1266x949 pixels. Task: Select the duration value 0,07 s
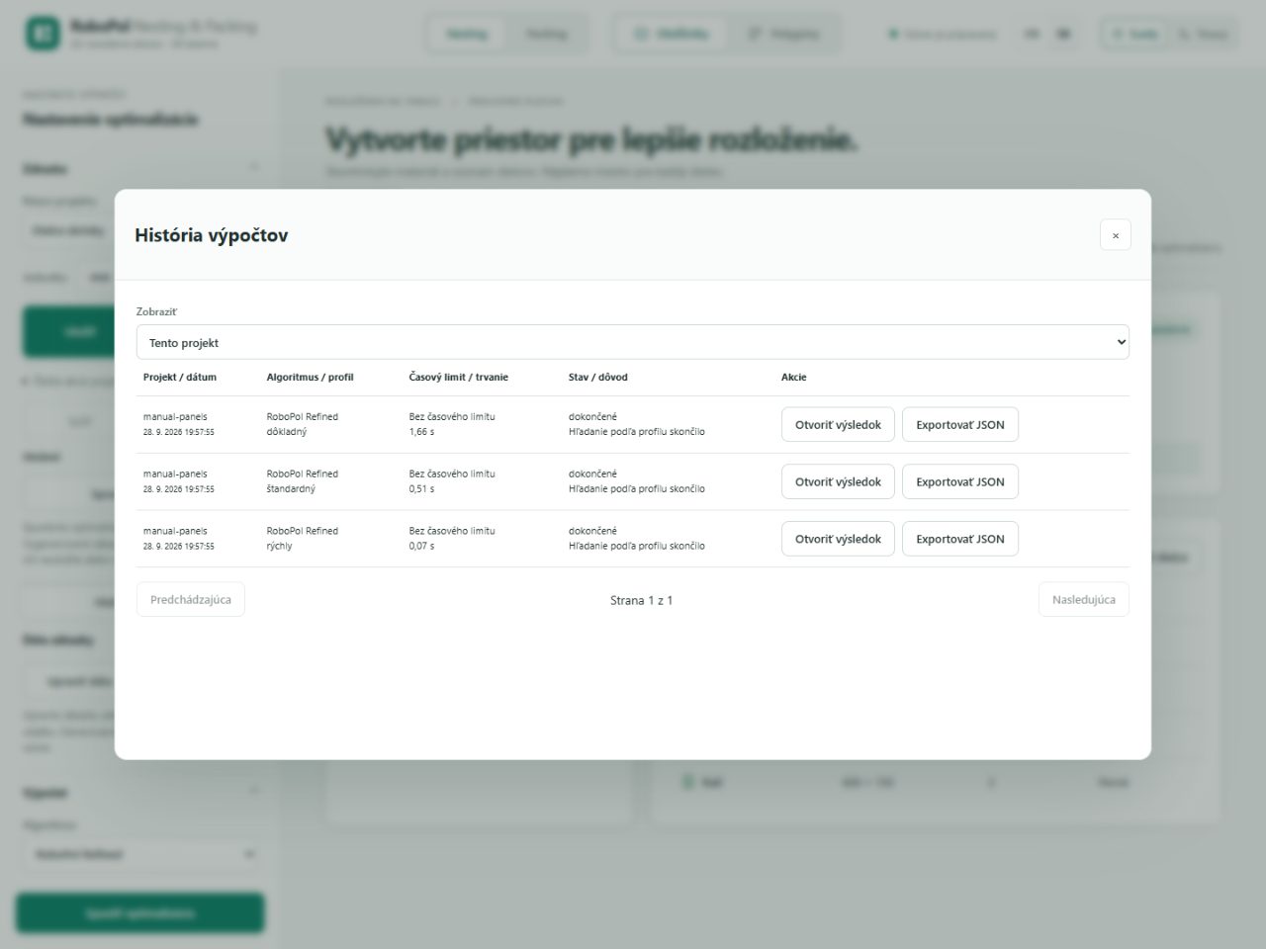pos(421,547)
